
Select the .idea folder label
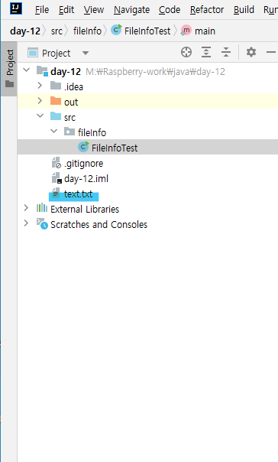[73, 86]
